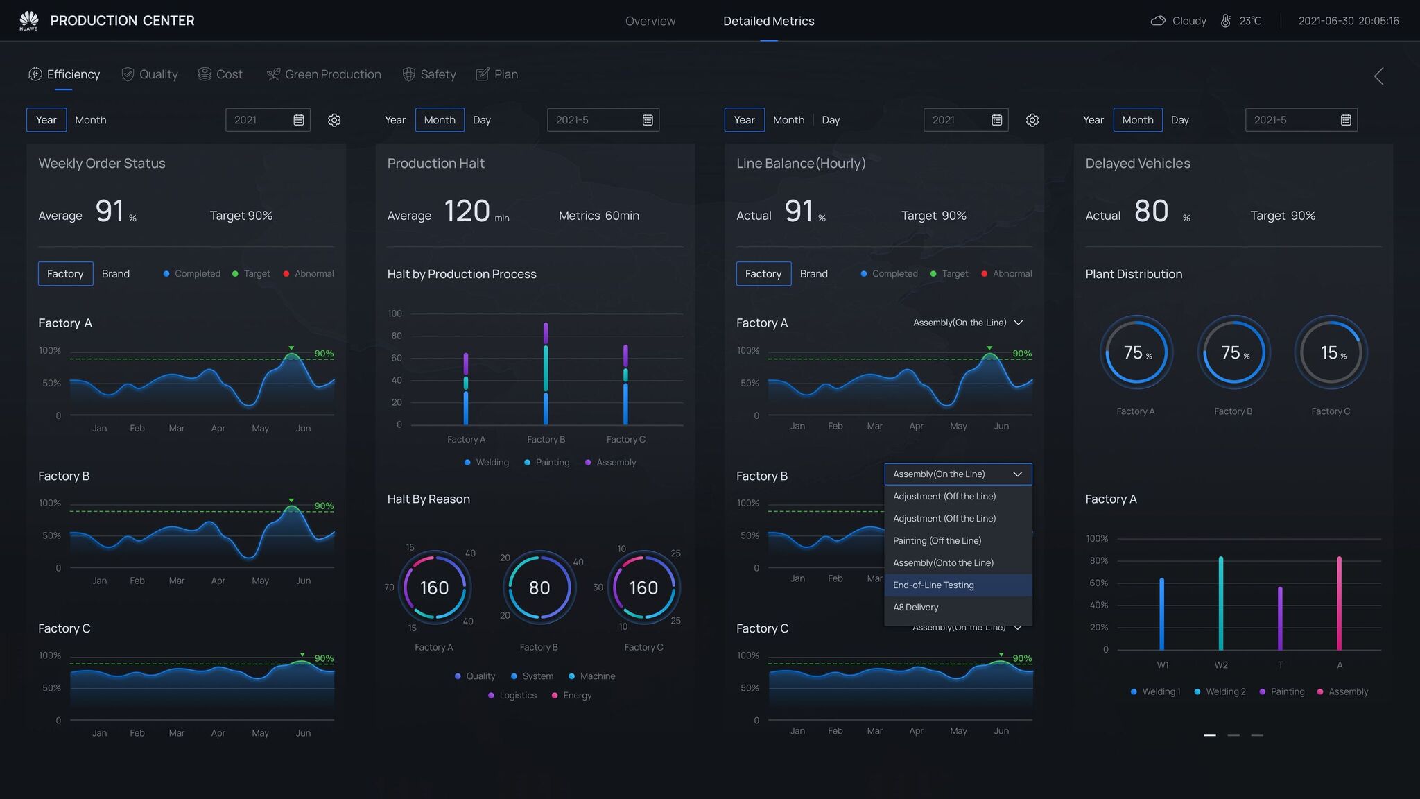
Task: Switch to Detailed Metrics navigation tab
Action: tap(768, 21)
